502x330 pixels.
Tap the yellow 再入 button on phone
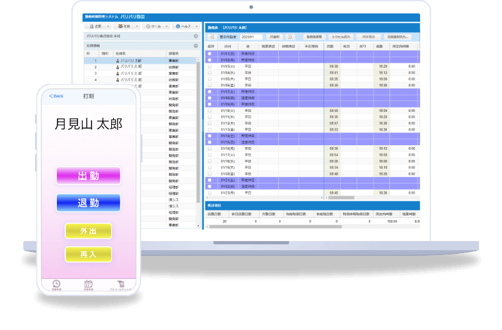(x=88, y=255)
